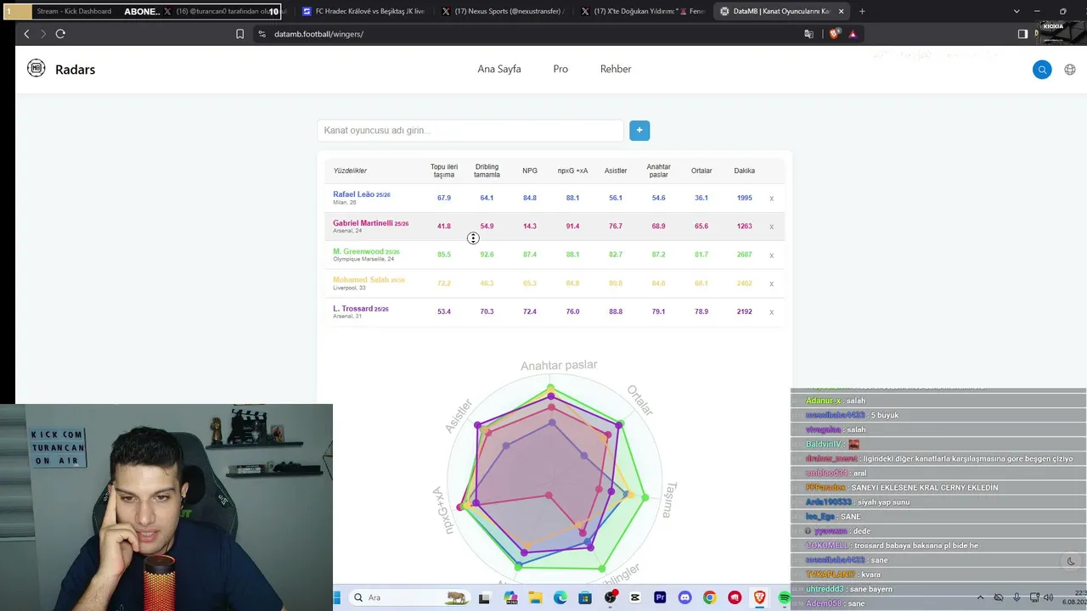Open Google Chrome from the taskbar
1087x611 pixels.
coord(710,597)
